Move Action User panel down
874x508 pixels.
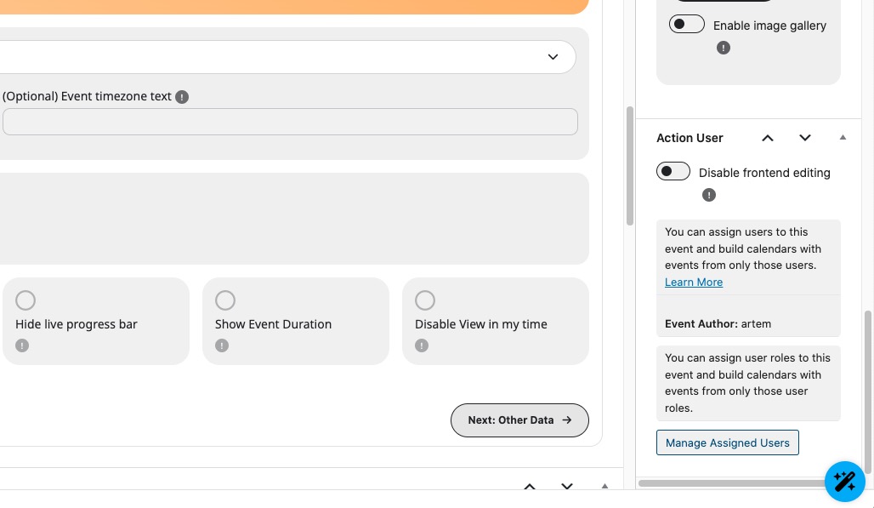coord(805,138)
